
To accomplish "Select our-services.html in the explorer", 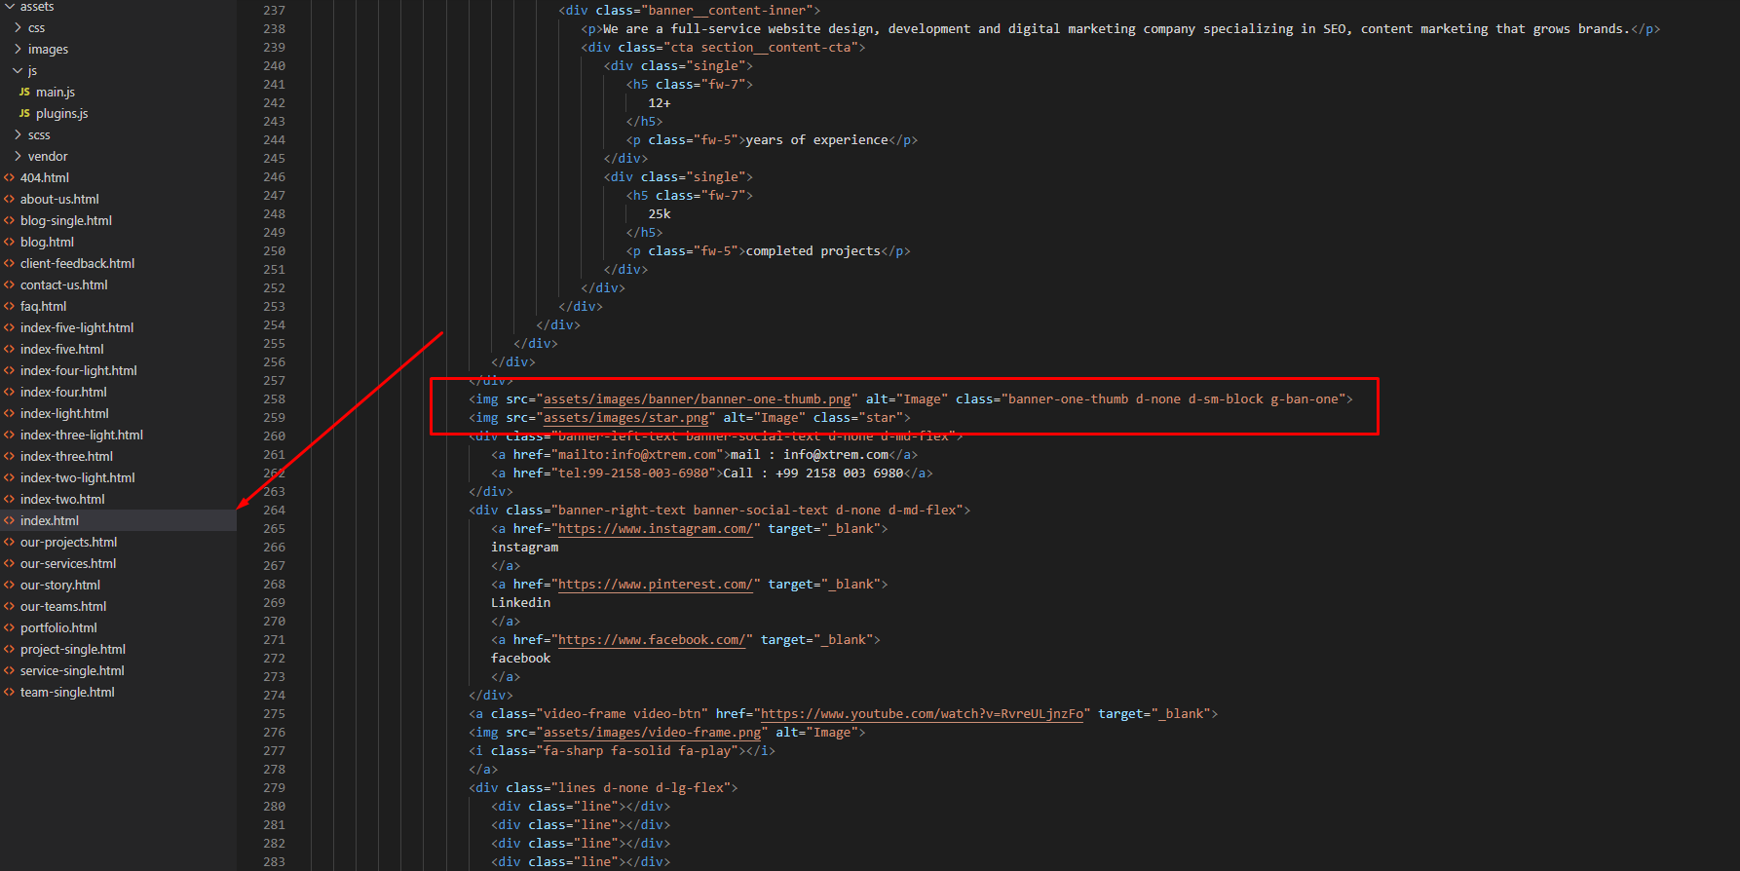I will (68, 563).
